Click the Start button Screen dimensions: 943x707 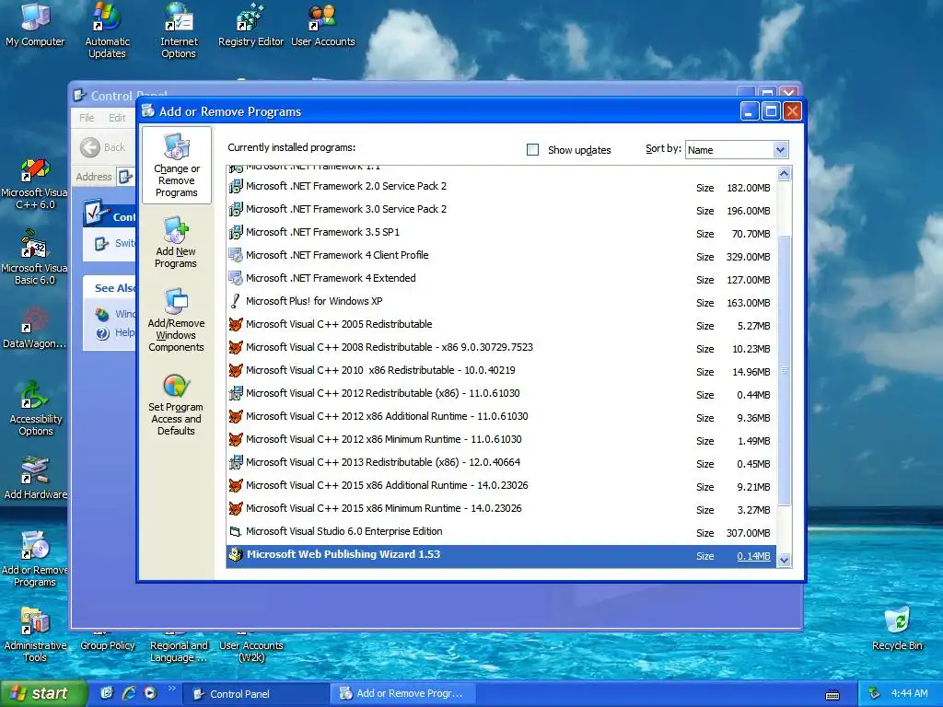(x=43, y=694)
